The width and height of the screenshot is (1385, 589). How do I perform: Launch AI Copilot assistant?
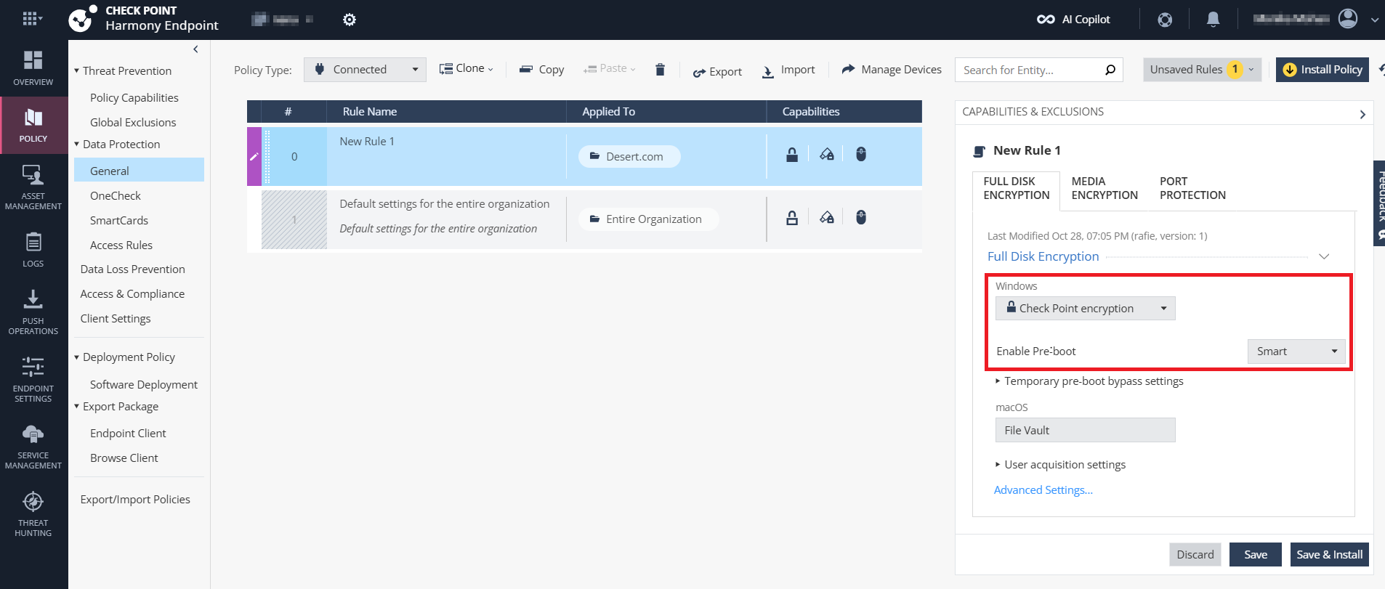pyautogui.click(x=1073, y=20)
